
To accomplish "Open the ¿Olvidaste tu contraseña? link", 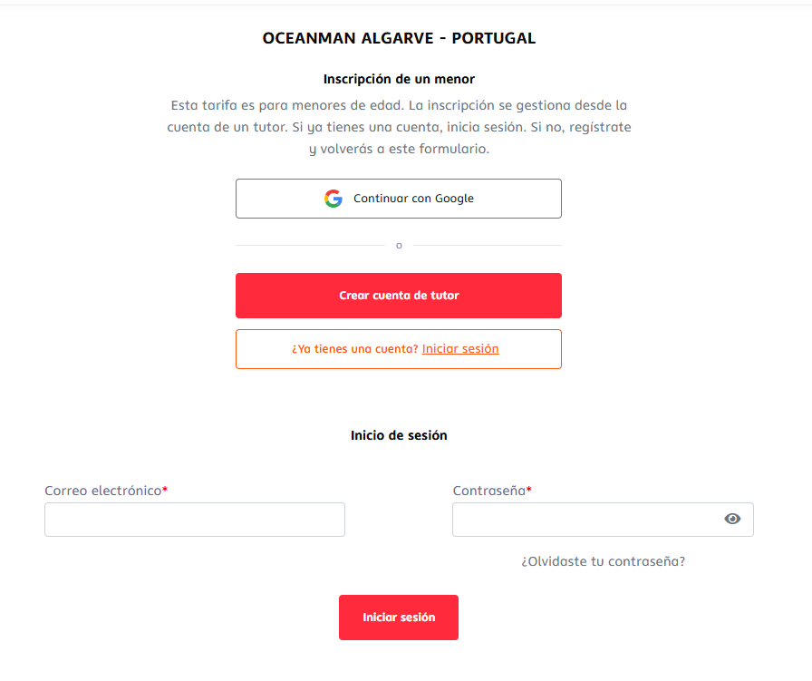I will pos(603,561).
